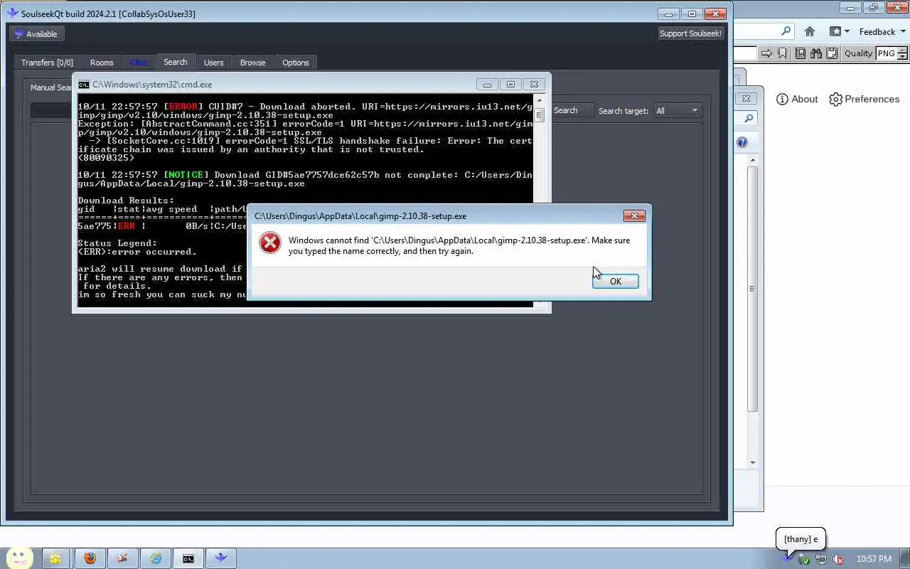Open Preferences with the gear icon
The width and height of the screenshot is (910, 569).
point(864,99)
